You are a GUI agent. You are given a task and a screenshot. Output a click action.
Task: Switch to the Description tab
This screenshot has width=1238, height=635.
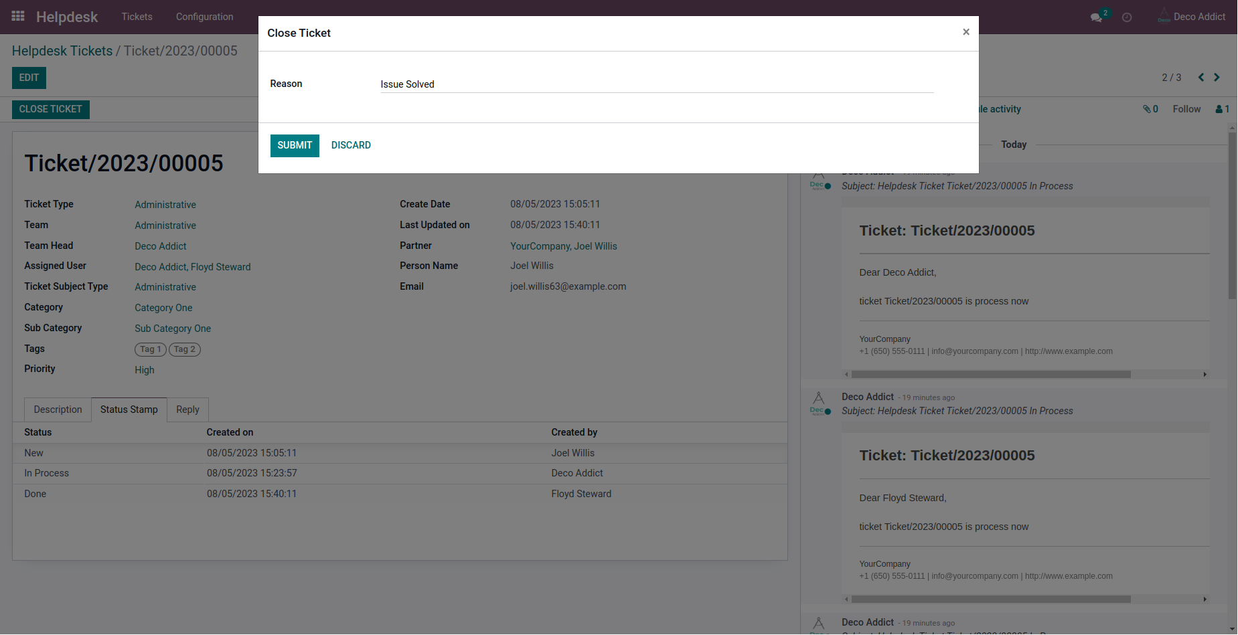point(58,410)
